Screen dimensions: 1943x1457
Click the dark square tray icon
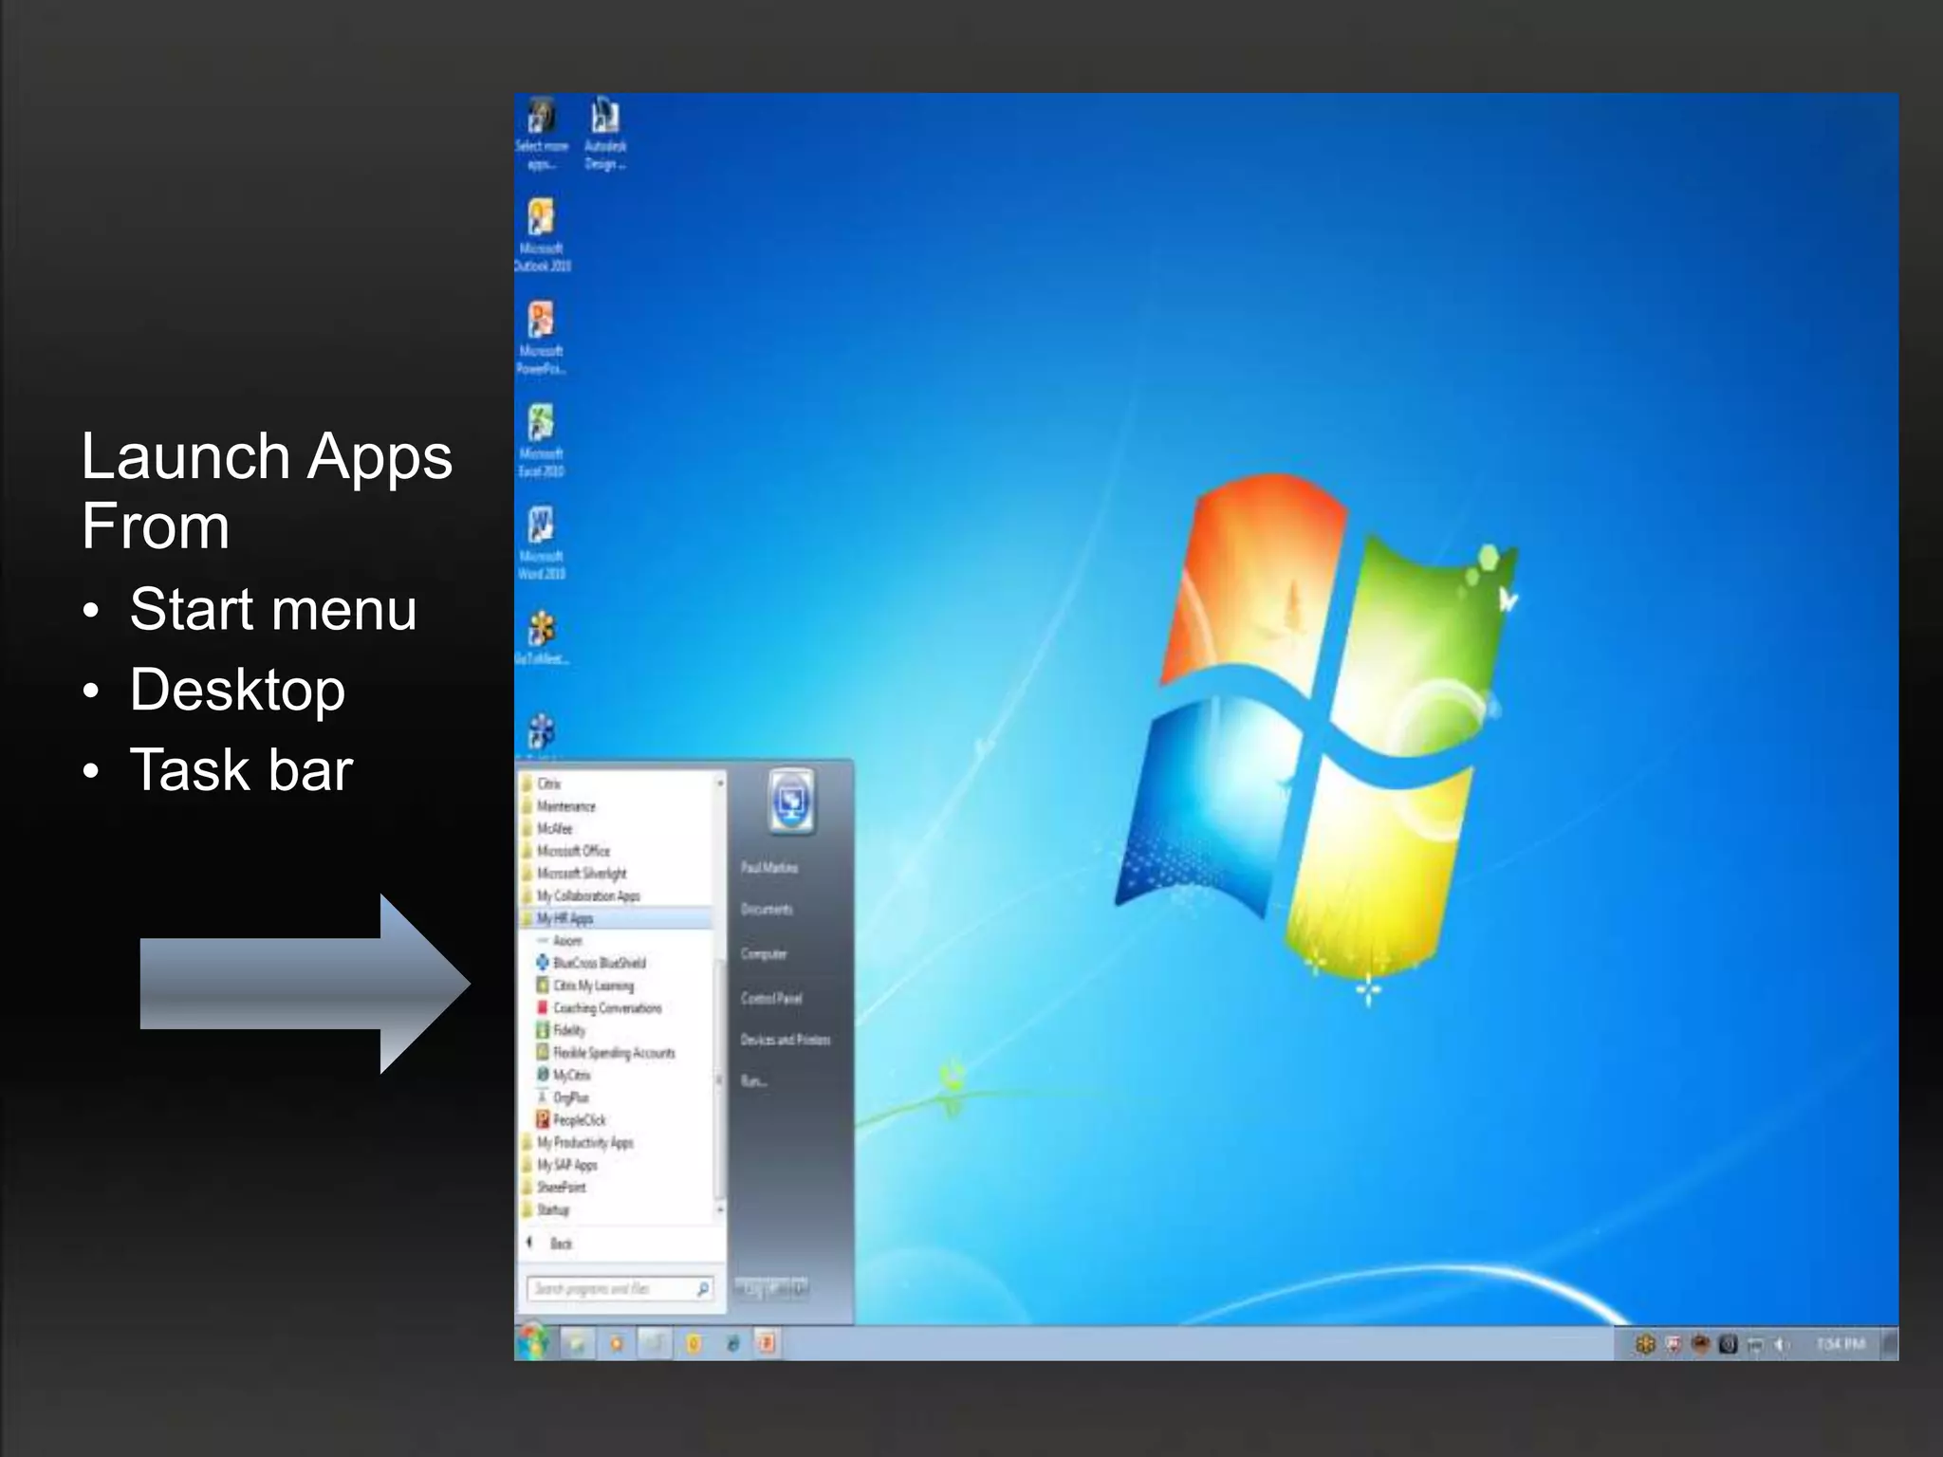coord(1728,1344)
